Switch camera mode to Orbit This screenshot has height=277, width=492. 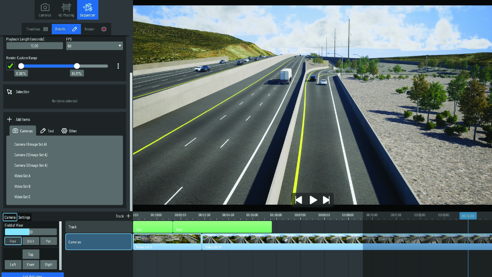point(30,241)
